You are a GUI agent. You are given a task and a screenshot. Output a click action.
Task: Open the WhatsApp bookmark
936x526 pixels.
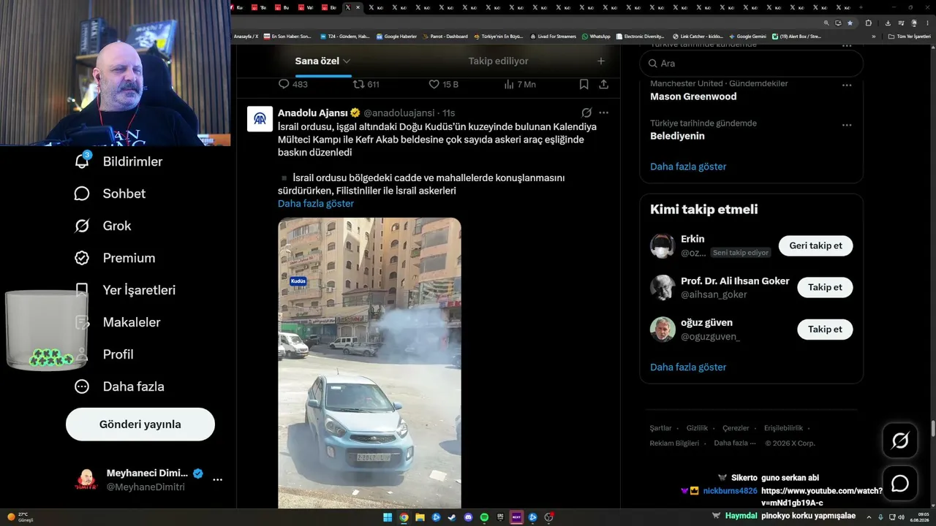(x=596, y=36)
